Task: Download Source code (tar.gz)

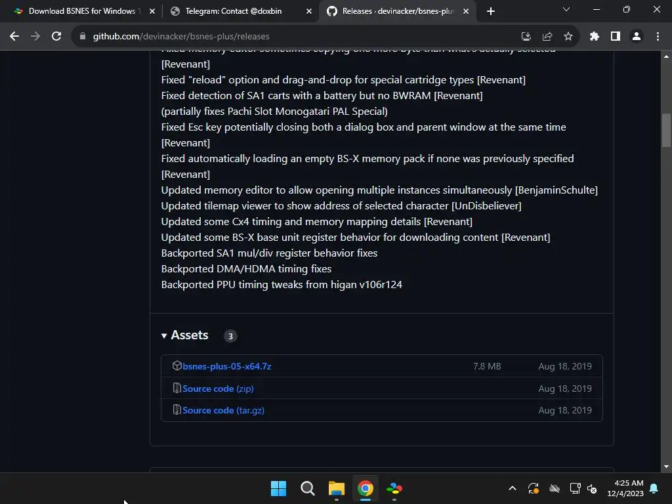Action: click(x=223, y=411)
